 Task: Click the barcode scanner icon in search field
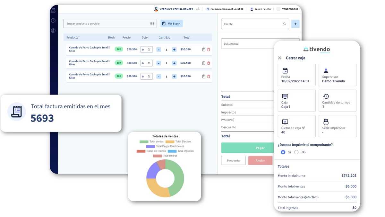pos(152,23)
